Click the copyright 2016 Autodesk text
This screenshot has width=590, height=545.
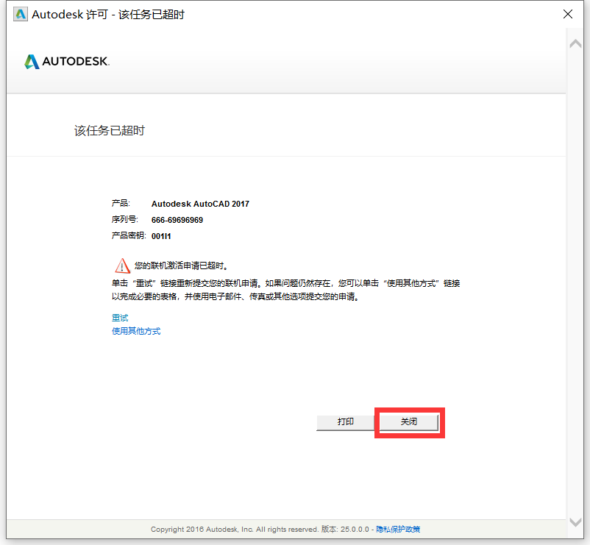235,530
